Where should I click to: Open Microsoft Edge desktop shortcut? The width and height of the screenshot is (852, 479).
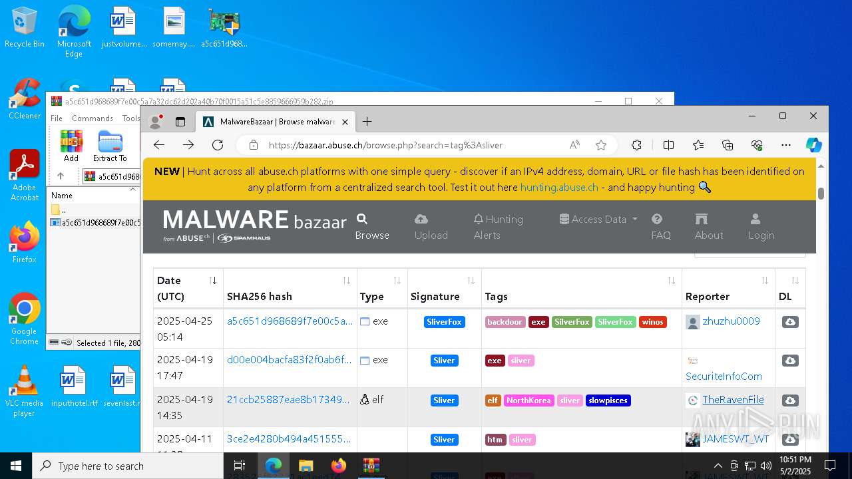click(74, 32)
